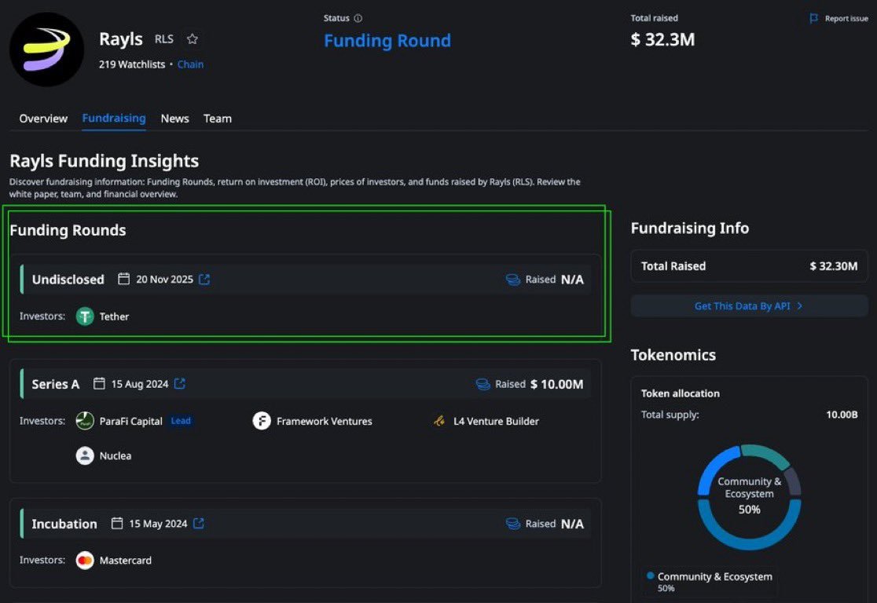Click the calendar icon next to 20 Nov 2025
877x603 pixels.
point(124,279)
